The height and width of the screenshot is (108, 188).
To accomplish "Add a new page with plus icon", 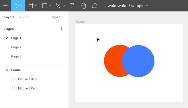I will click(x=62, y=29).
